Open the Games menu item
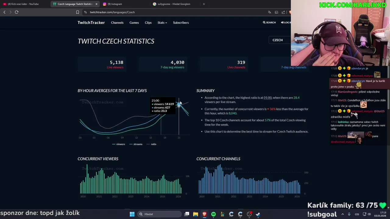 point(134,23)
